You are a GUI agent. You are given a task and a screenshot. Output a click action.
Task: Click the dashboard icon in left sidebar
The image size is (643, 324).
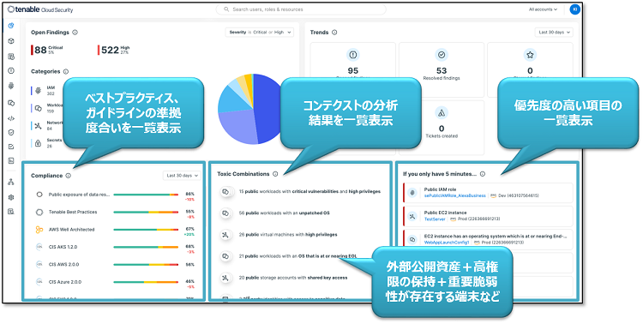click(11, 26)
